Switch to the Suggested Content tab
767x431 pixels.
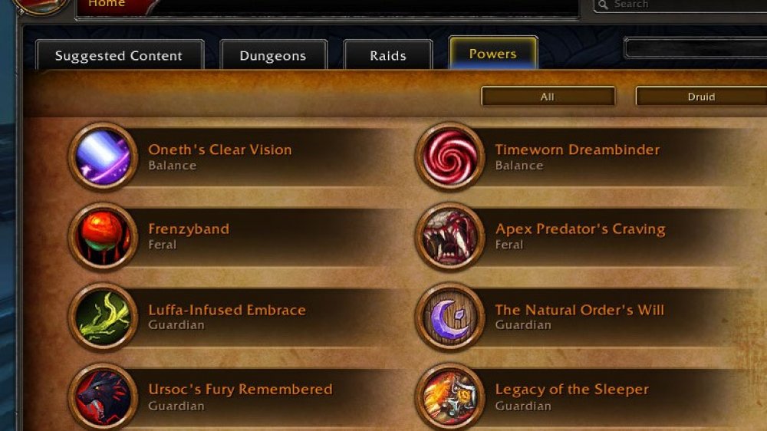120,54
